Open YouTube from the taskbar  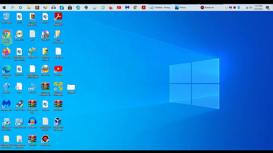[119, 8]
